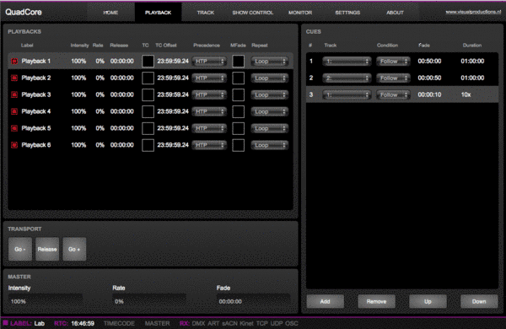The height and width of the screenshot is (329, 506).
Task: Toggle the TC checkbox for Playback 5
Action: 148,128
